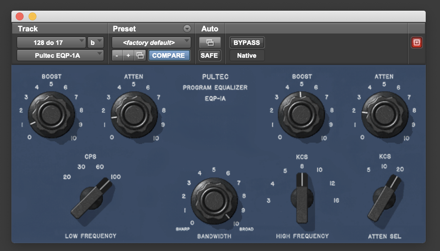
Task: Open the '128 do 17' track selector
Action: coord(51,43)
